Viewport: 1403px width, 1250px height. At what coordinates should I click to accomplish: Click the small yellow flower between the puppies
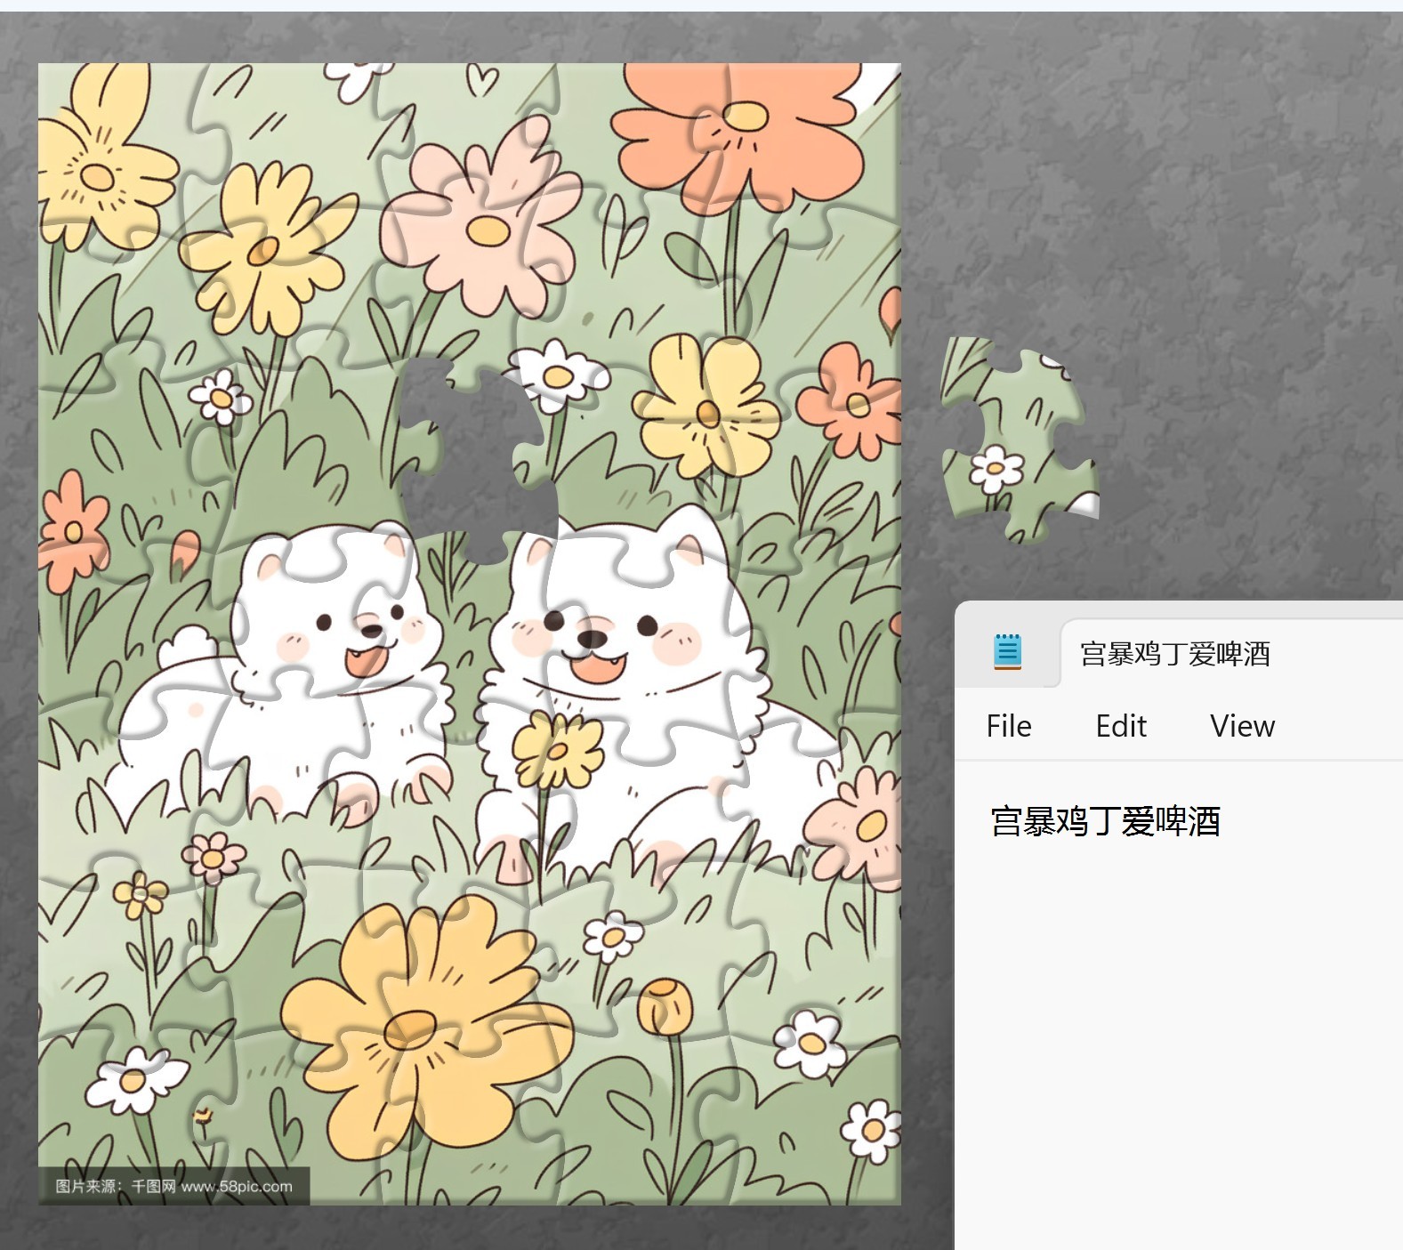tap(558, 749)
